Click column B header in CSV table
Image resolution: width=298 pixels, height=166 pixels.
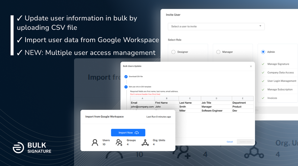[167, 98]
